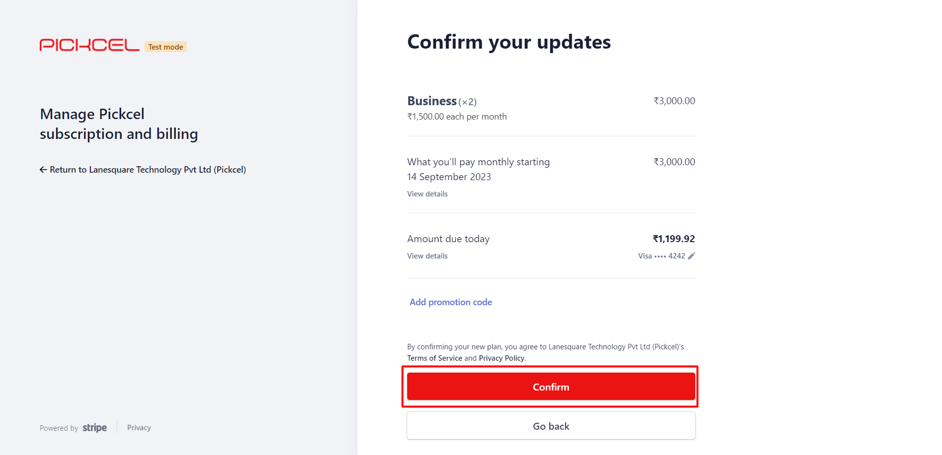
Task: Click the ₹1,199.92 amount due today
Action: [x=674, y=239]
